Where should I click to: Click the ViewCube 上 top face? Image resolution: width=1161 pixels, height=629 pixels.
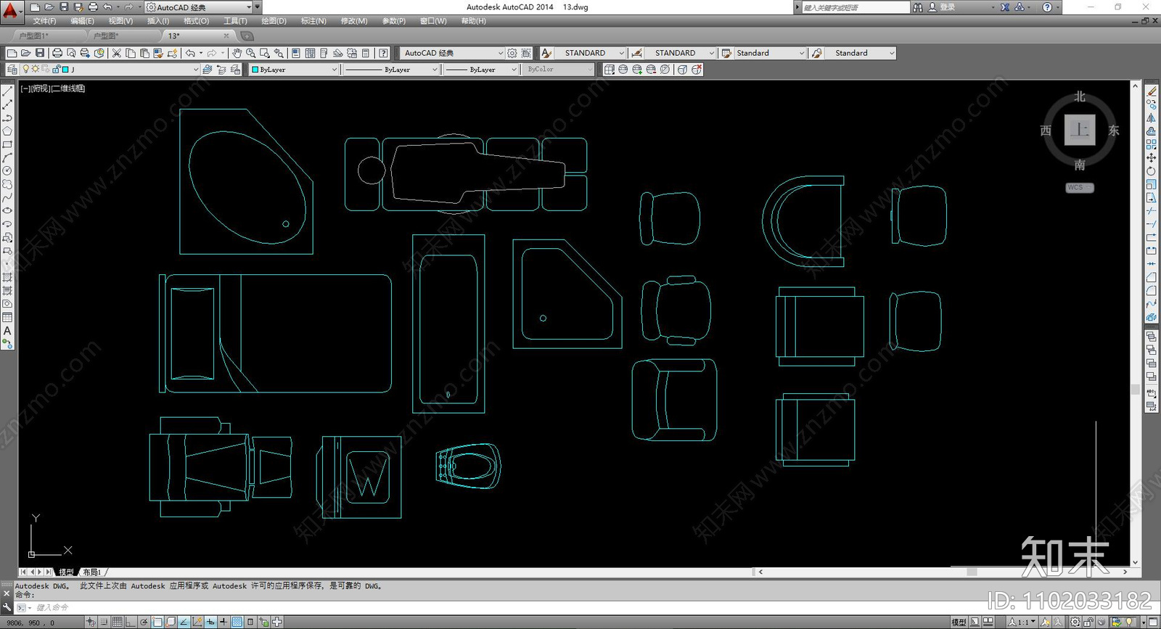point(1080,130)
